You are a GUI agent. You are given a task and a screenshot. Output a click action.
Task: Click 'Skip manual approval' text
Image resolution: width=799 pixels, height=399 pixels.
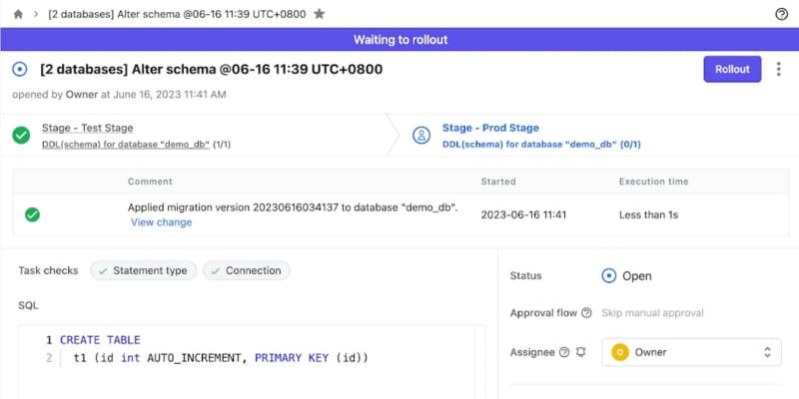point(652,313)
